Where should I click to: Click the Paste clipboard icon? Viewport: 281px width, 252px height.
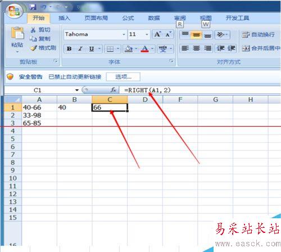point(17,33)
